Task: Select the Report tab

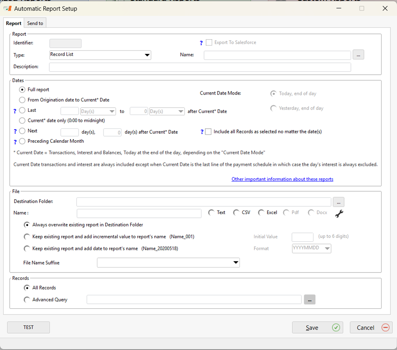Action: pos(14,23)
